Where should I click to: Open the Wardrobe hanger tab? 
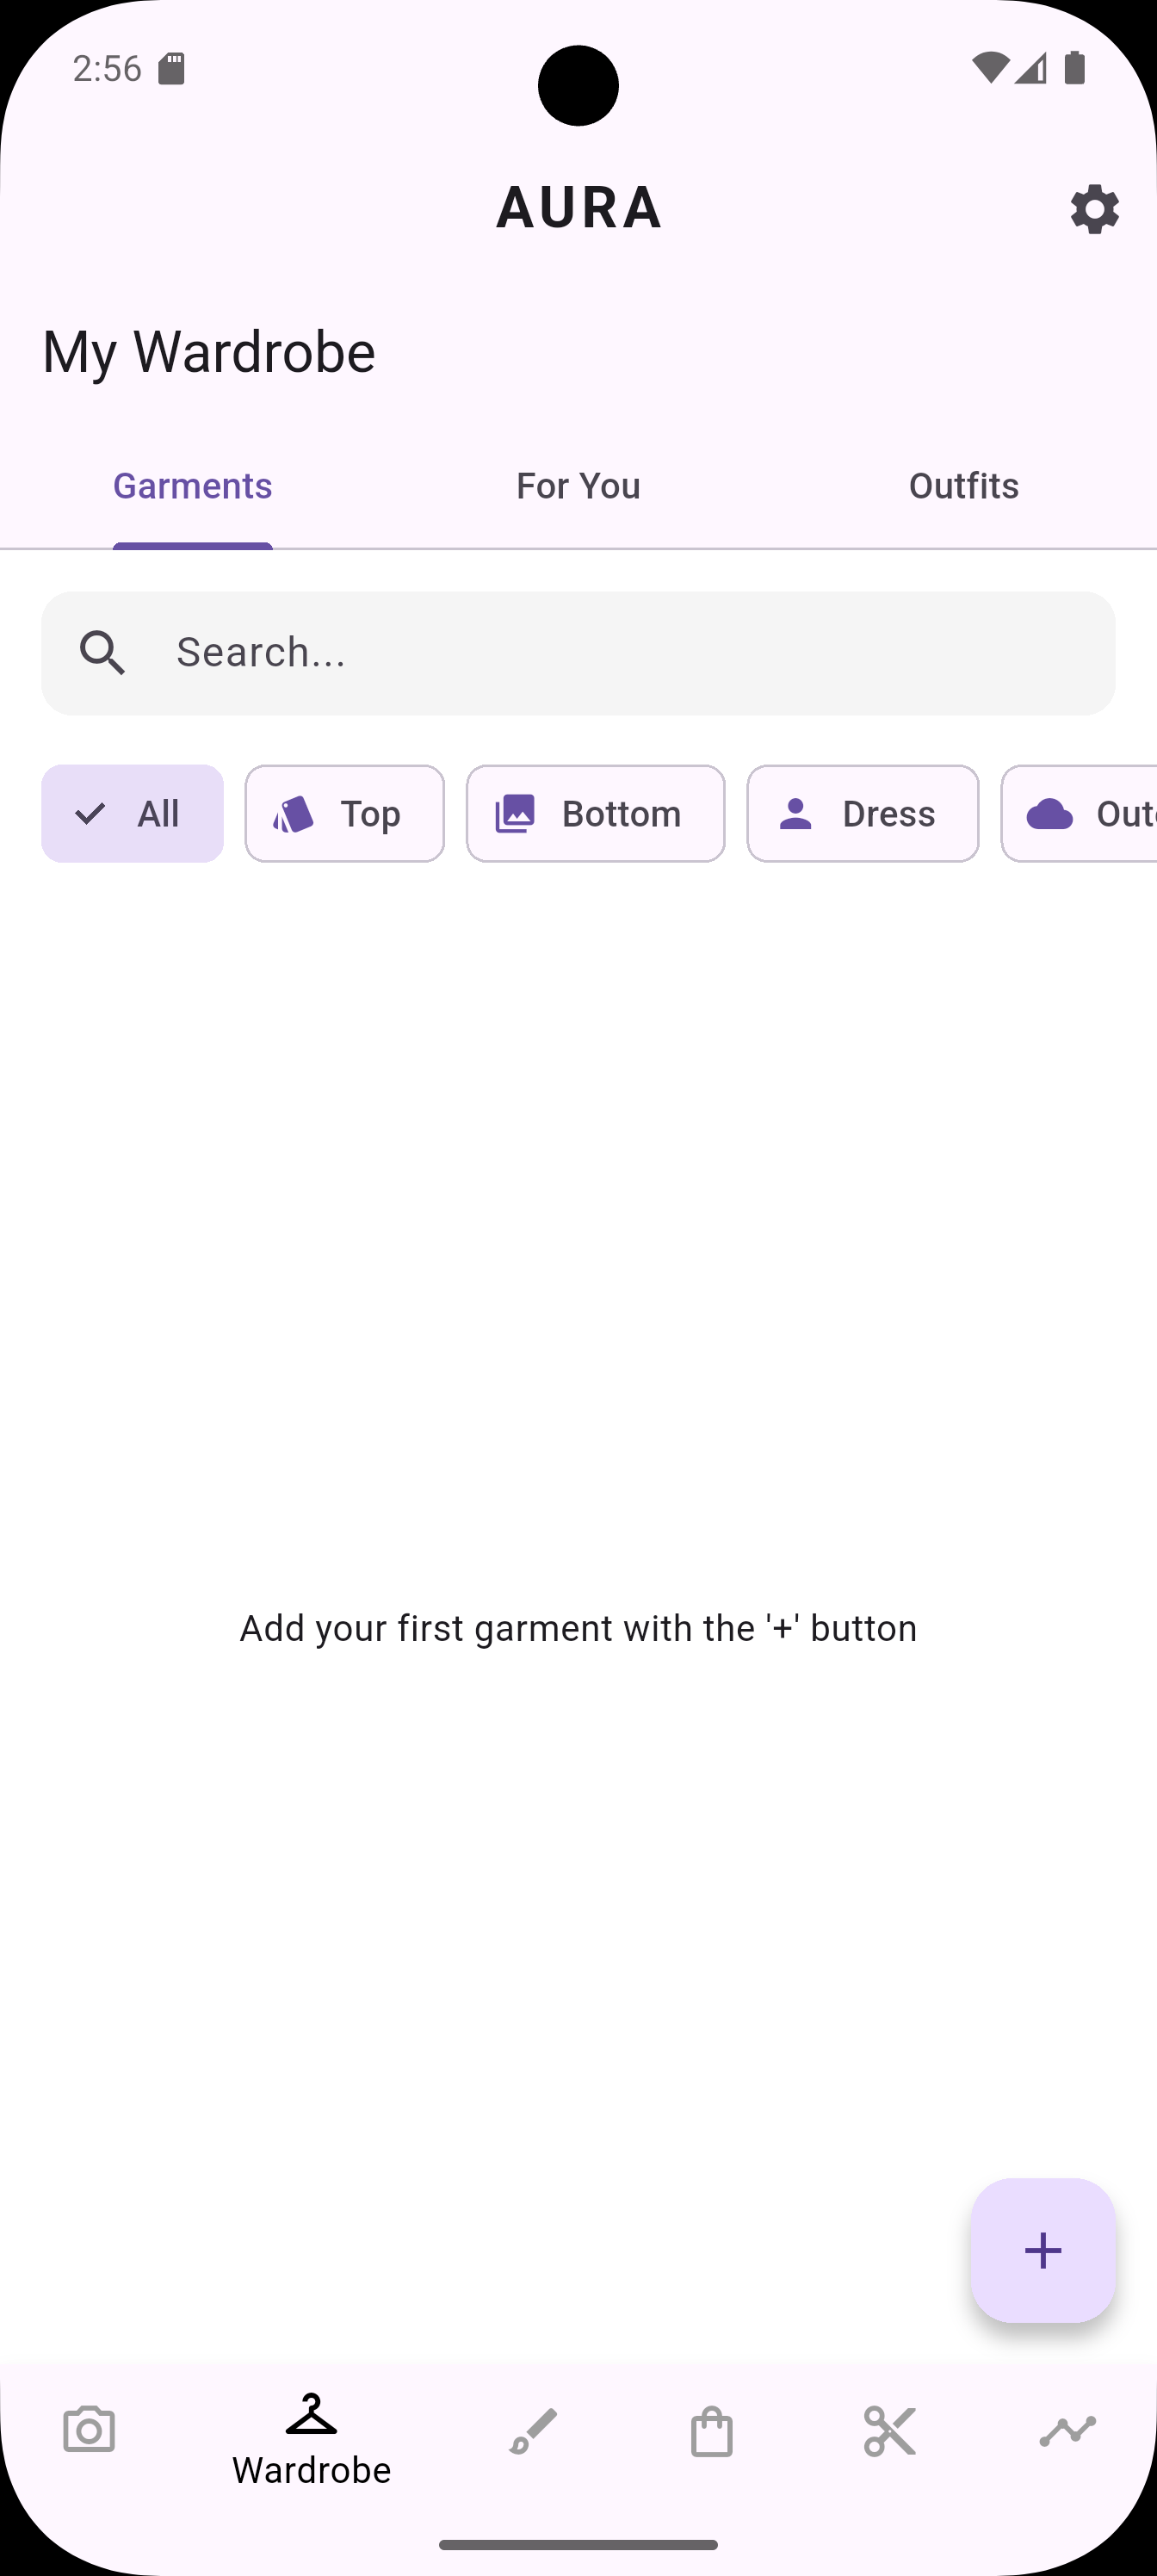pos(311,2438)
